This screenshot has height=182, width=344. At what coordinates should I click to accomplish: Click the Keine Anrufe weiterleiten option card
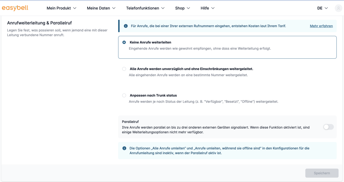227,47
